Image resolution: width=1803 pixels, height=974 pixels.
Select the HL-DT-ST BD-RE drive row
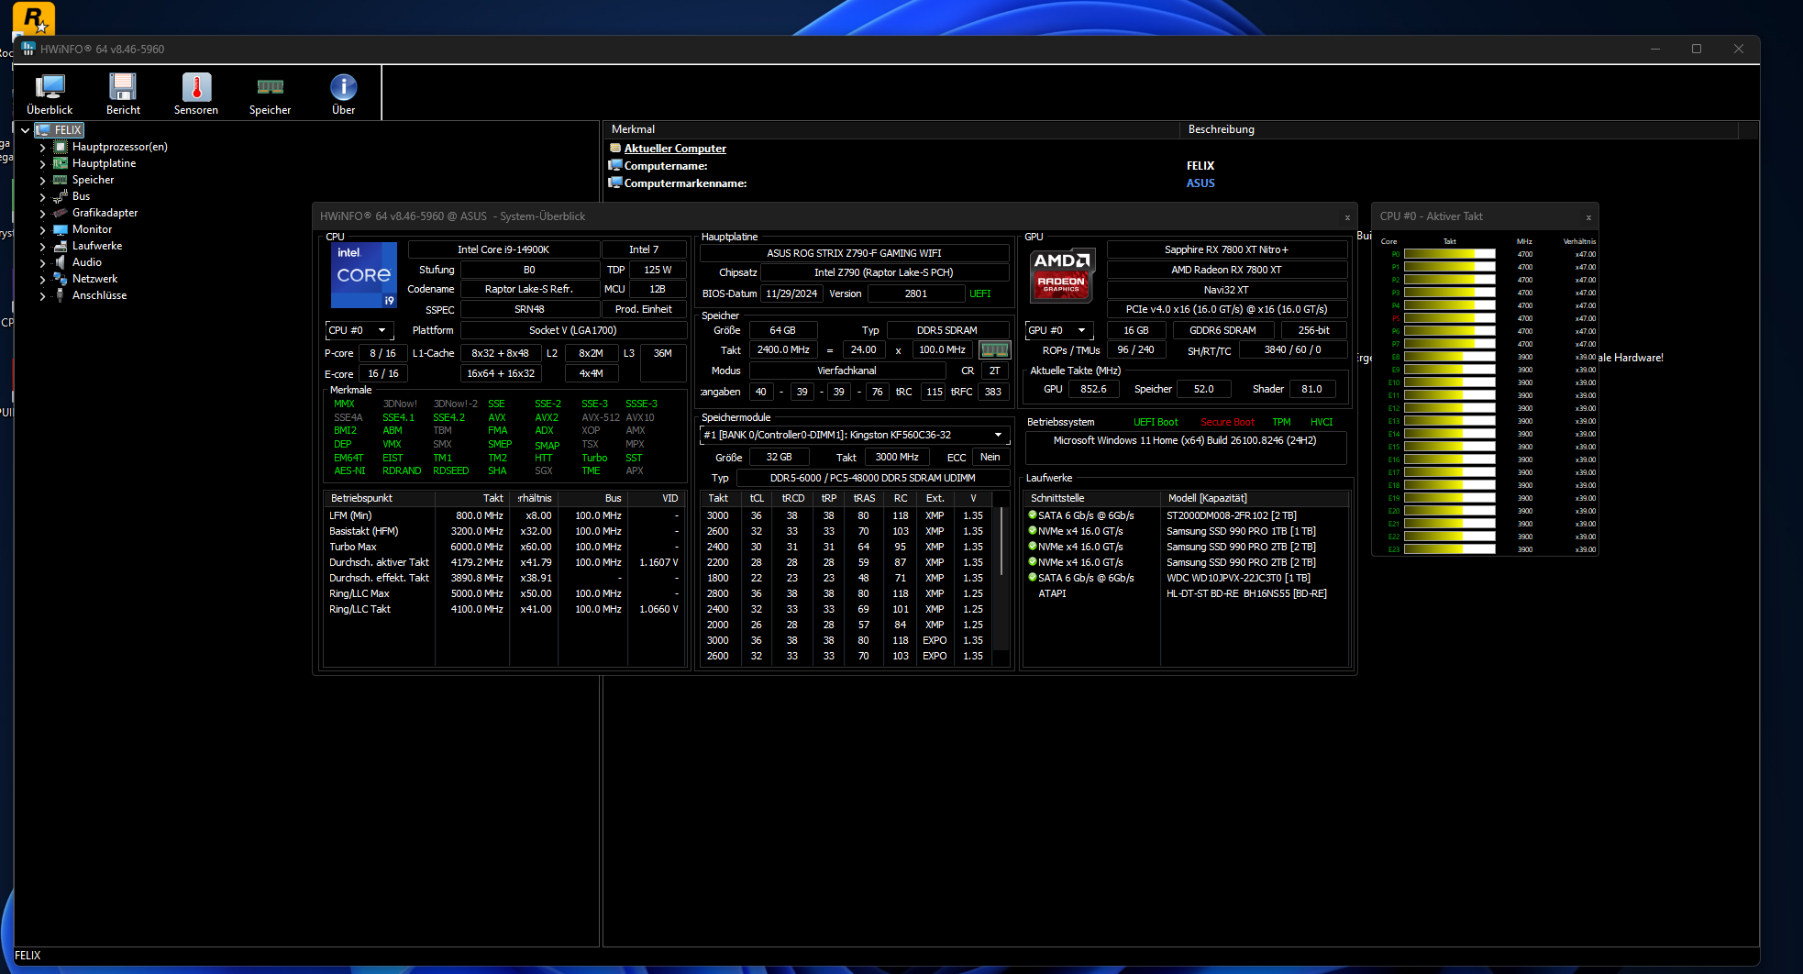[1186, 593]
